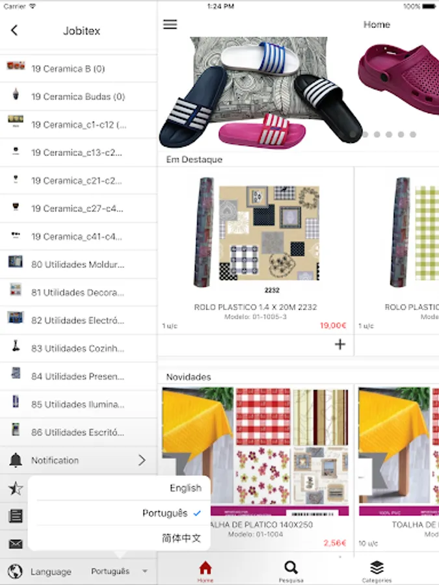
Task: Choose 简体中文 language option
Action: point(181,538)
